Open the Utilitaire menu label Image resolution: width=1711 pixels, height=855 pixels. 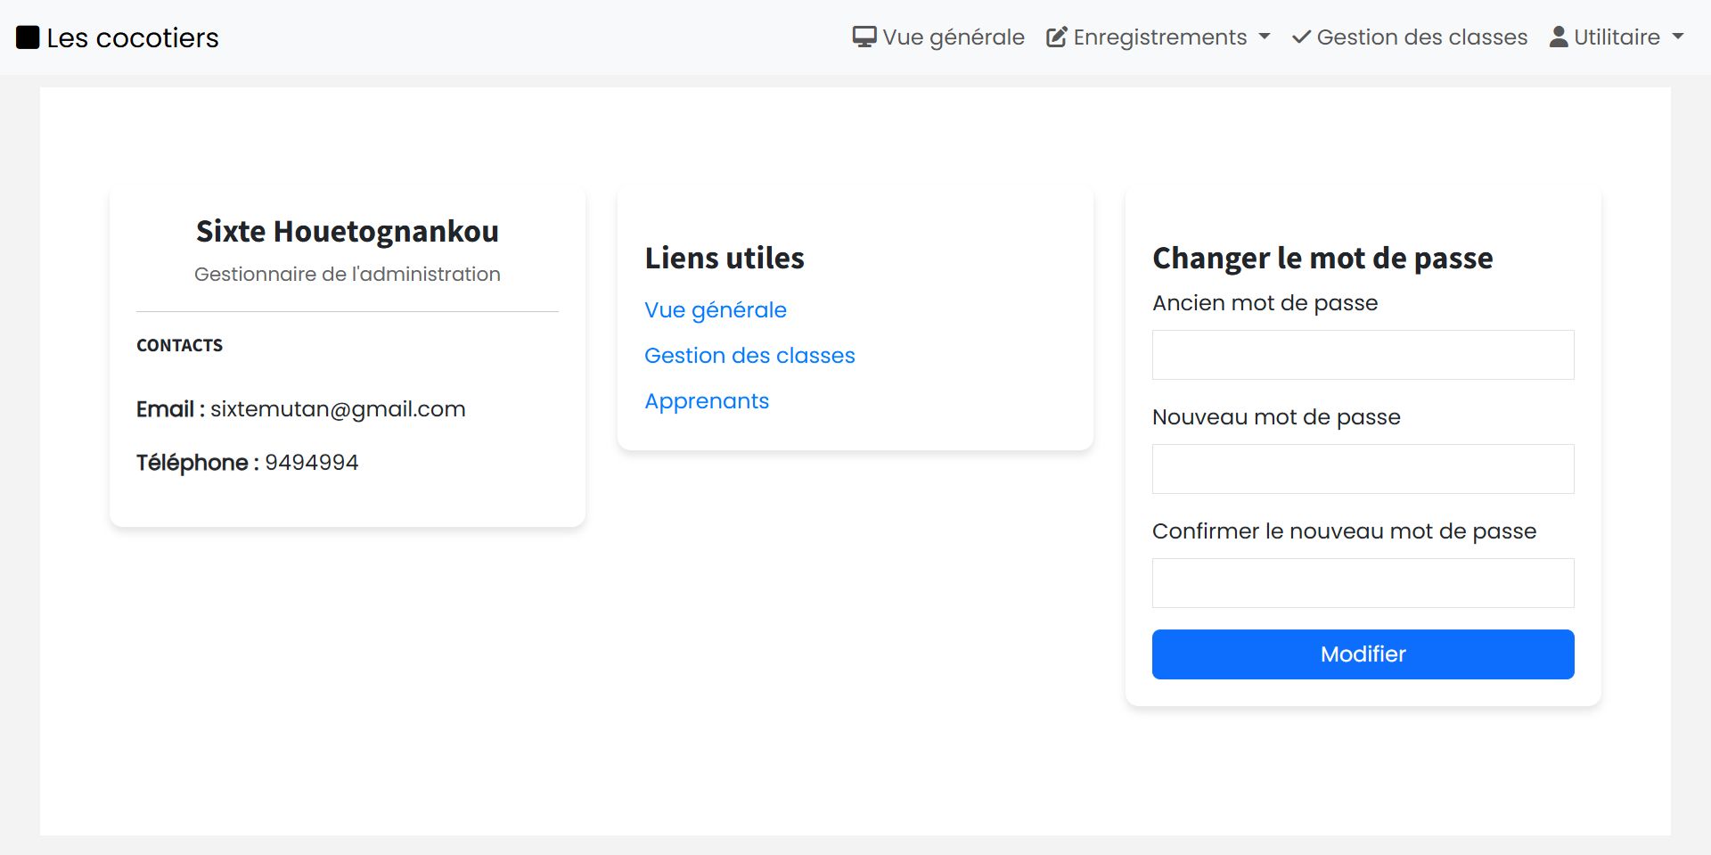coord(1617,37)
